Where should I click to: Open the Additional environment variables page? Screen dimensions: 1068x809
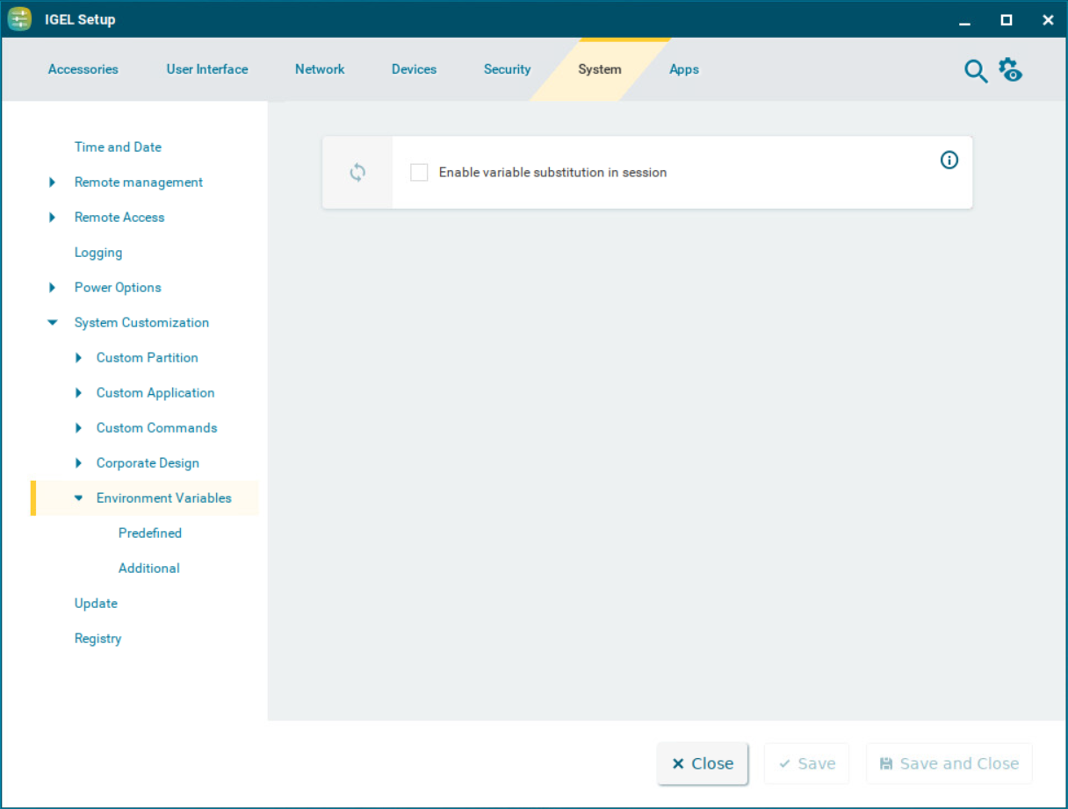[x=149, y=569]
